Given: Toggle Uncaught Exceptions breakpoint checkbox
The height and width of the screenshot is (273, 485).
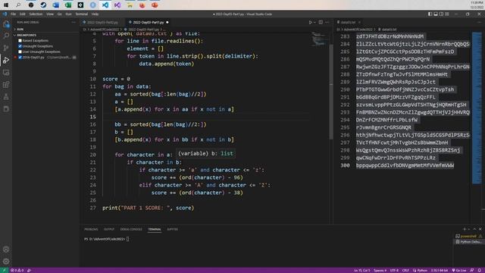Looking at the screenshot, I should (20, 46).
